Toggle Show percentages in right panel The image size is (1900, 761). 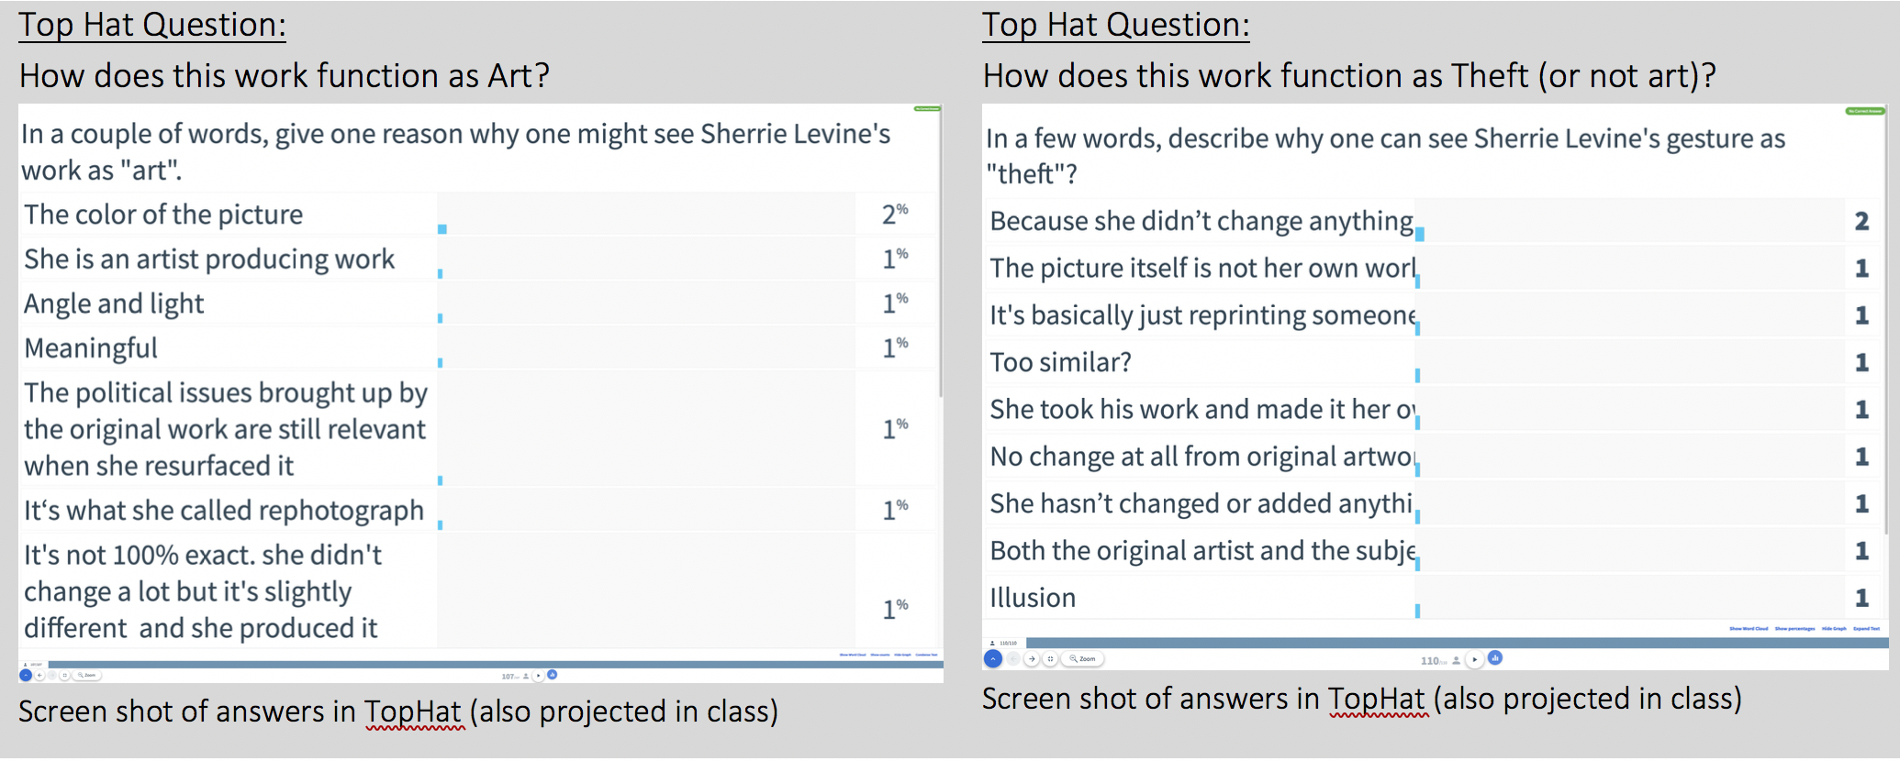pos(1794,629)
